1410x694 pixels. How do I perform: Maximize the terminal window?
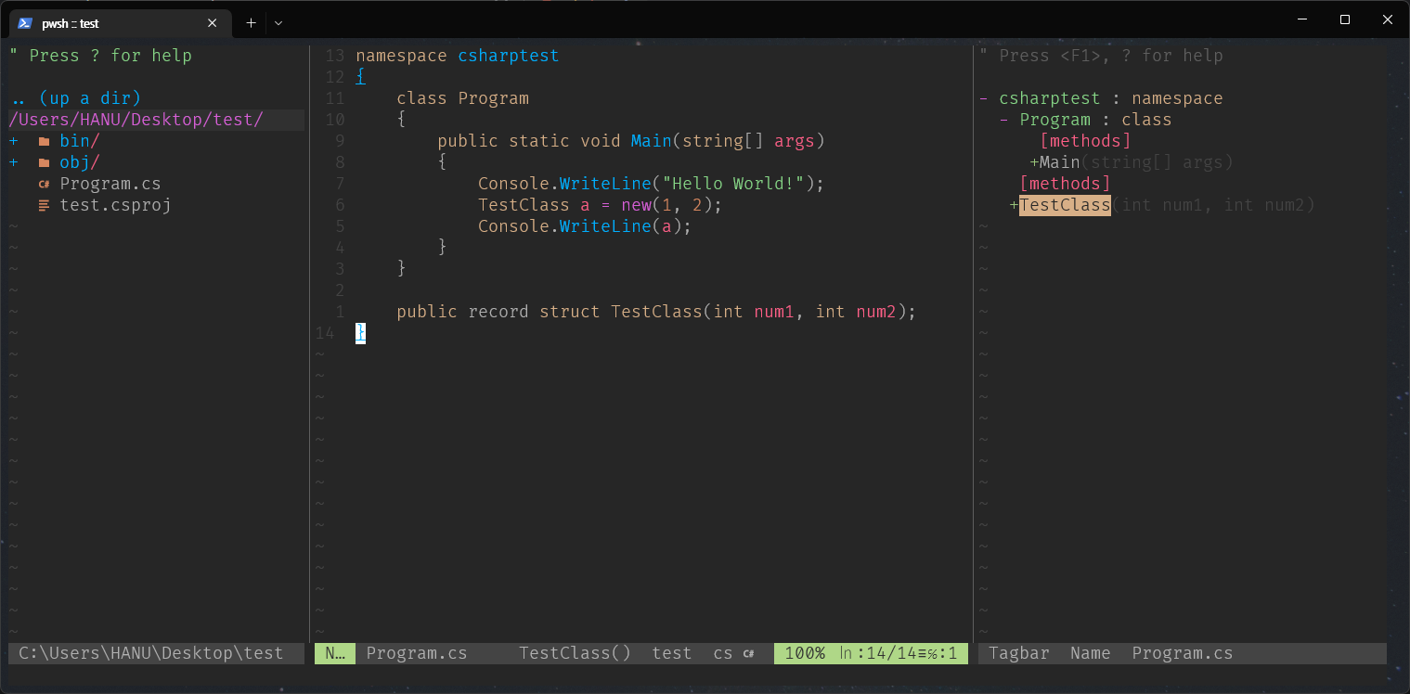(1345, 19)
